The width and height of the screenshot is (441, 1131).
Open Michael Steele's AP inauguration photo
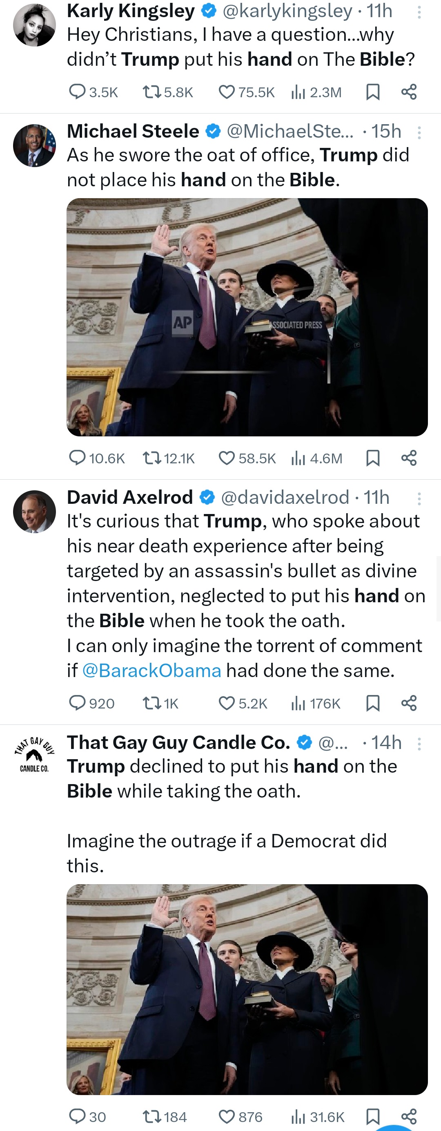pos(247,317)
